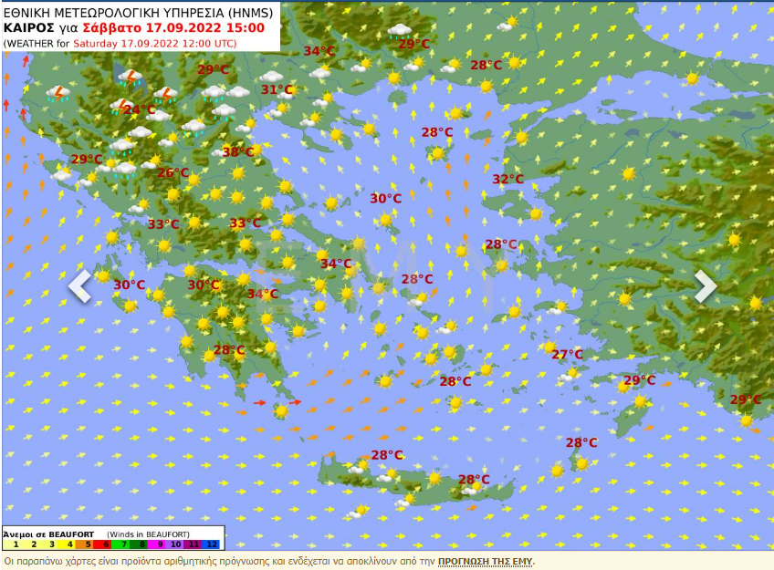The image size is (774, 570).
Task: Open the ΠΡΟΓΝΩΣΗ ΤΗΣ ΕΜΥ link
Action: pyautogui.click(x=485, y=561)
